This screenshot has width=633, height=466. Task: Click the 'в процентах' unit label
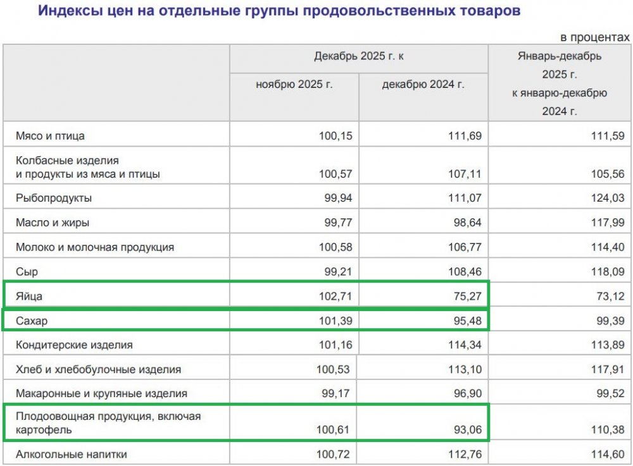click(595, 37)
